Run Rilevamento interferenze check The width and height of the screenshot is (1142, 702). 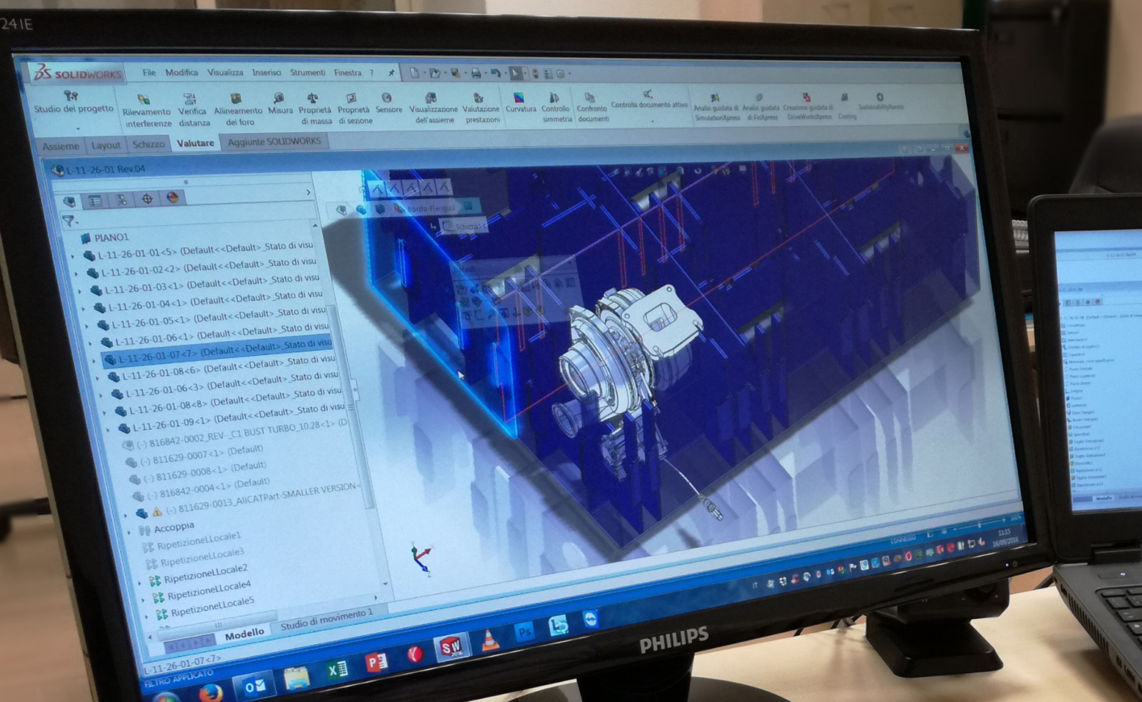pyautogui.click(x=146, y=111)
